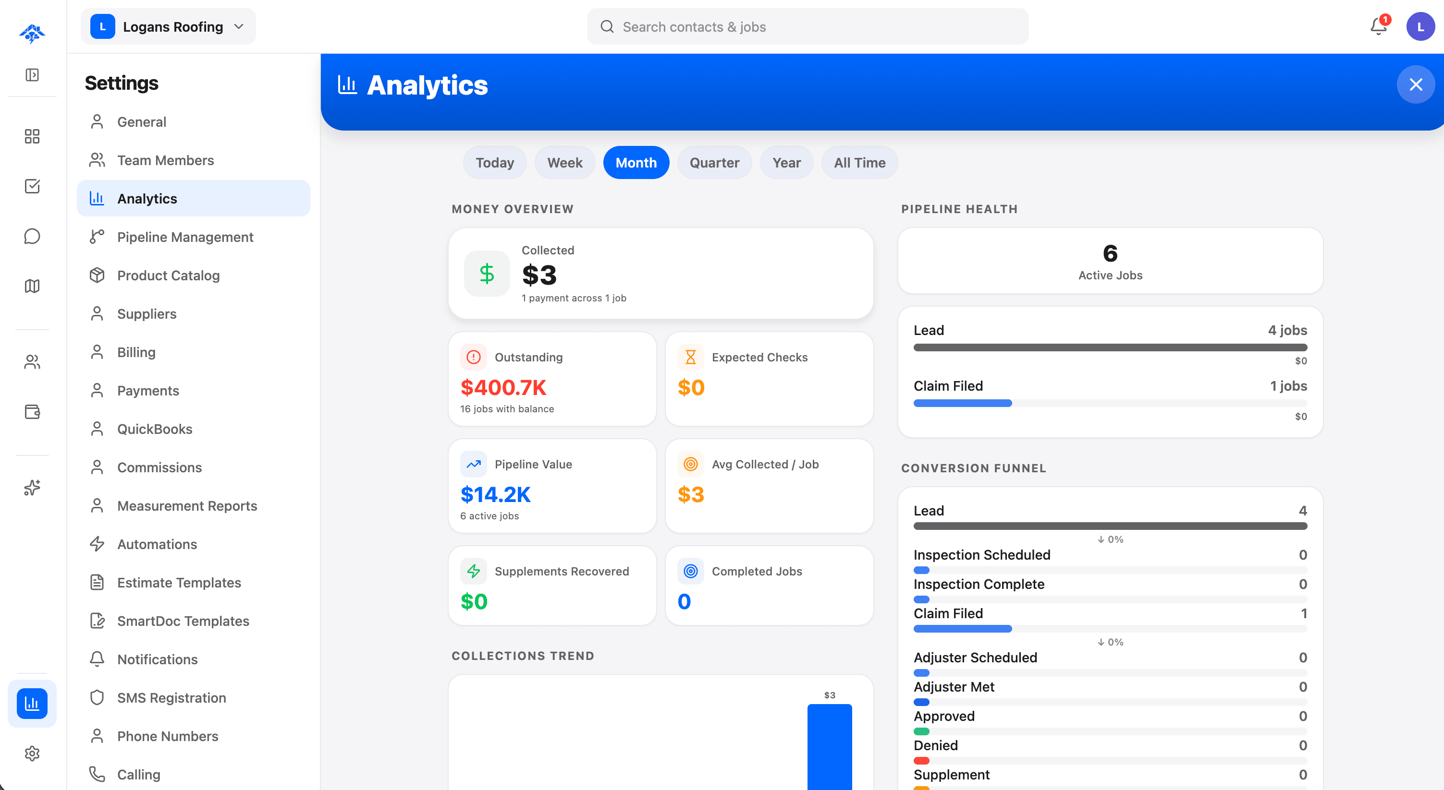The height and width of the screenshot is (790, 1444).
Task: Click the highlighted analytics bar chart icon
Action: [32, 703]
